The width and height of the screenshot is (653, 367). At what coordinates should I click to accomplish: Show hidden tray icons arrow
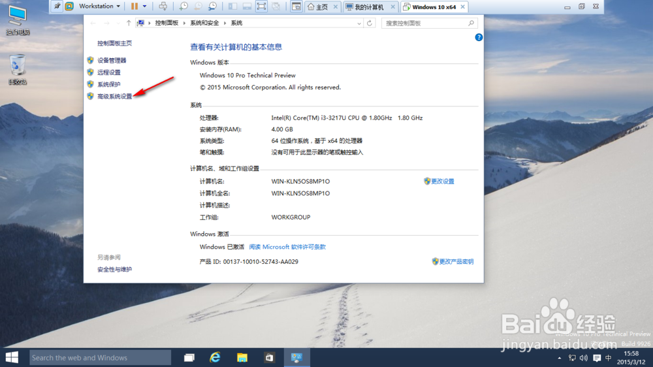coord(560,358)
